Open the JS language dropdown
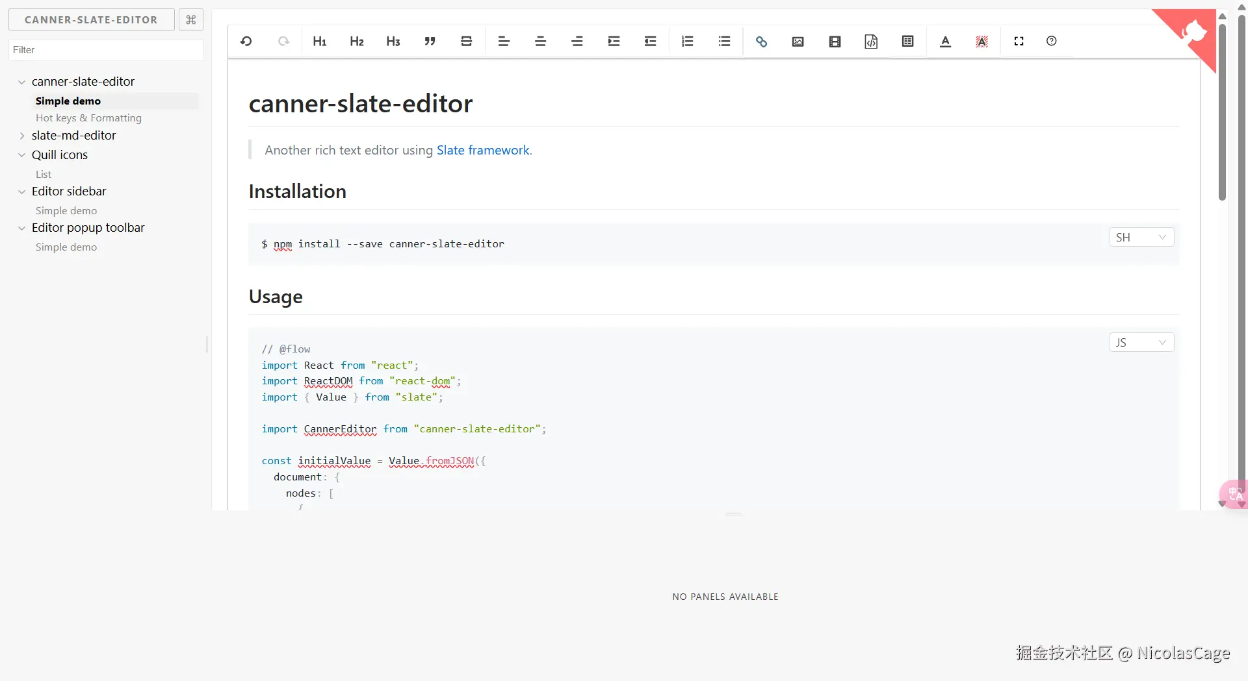The height and width of the screenshot is (681, 1248). click(x=1141, y=343)
